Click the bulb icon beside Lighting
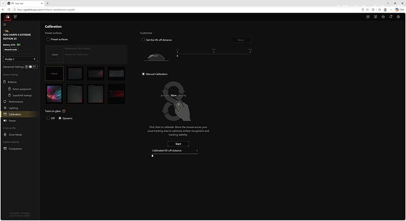The image size is (406, 221). point(5,108)
